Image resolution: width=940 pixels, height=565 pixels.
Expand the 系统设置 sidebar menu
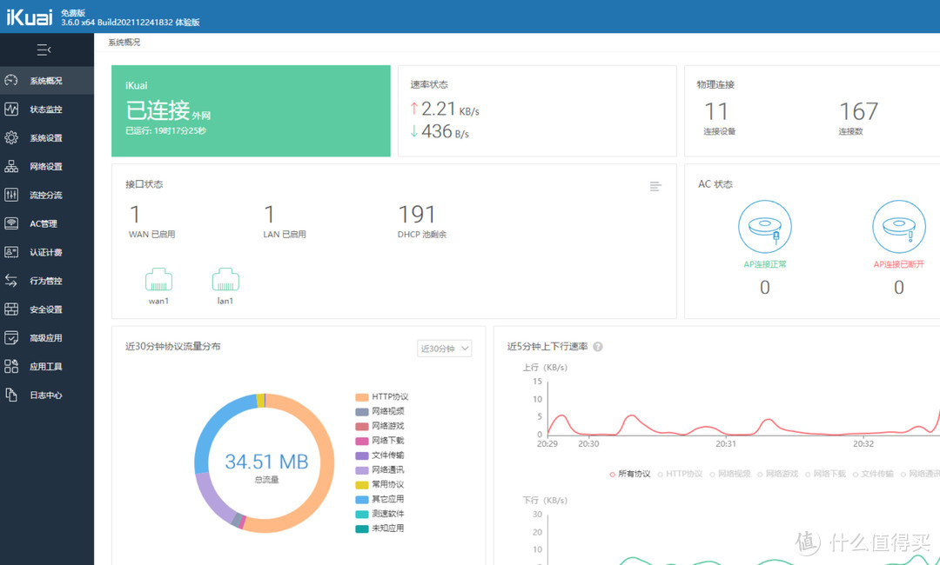[x=46, y=138]
